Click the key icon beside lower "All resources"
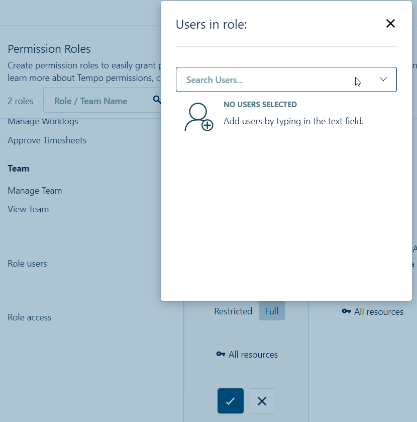The width and height of the screenshot is (417, 422). pyautogui.click(x=221, y=354)
